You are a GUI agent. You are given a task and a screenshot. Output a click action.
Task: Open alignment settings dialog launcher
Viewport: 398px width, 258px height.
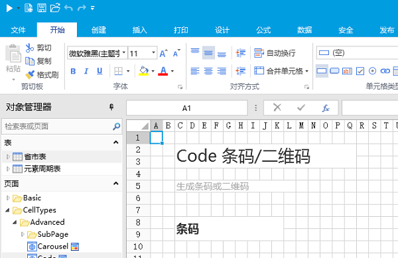click(x=306, y=87)
